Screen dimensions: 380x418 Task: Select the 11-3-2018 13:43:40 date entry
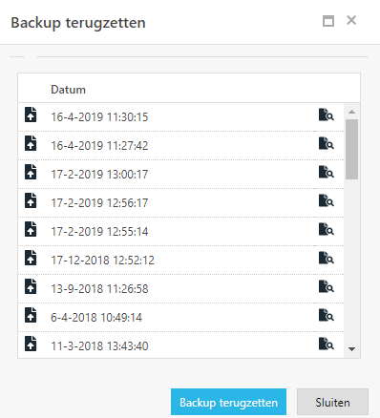(x=99, y=346)
